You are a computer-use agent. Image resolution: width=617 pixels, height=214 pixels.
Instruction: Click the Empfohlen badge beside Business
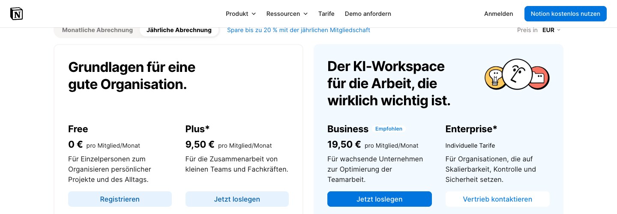point(389,129)
